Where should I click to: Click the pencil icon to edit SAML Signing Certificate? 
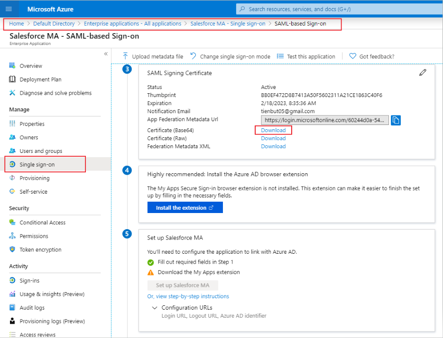[x=423, y=72]
